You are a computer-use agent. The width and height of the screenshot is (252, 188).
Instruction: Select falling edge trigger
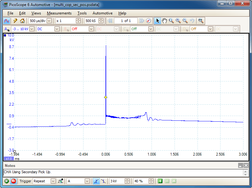103,181
